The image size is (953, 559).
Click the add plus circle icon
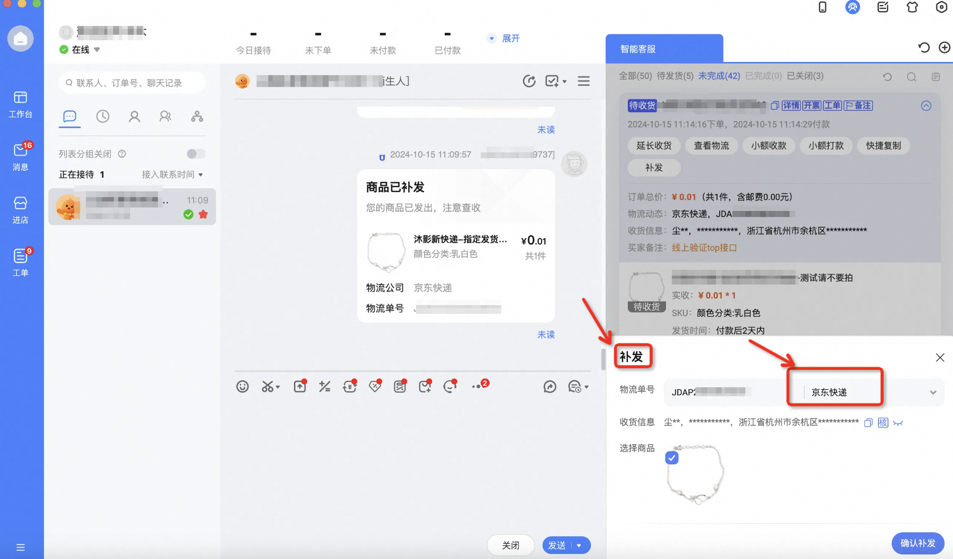click(944, 47)
